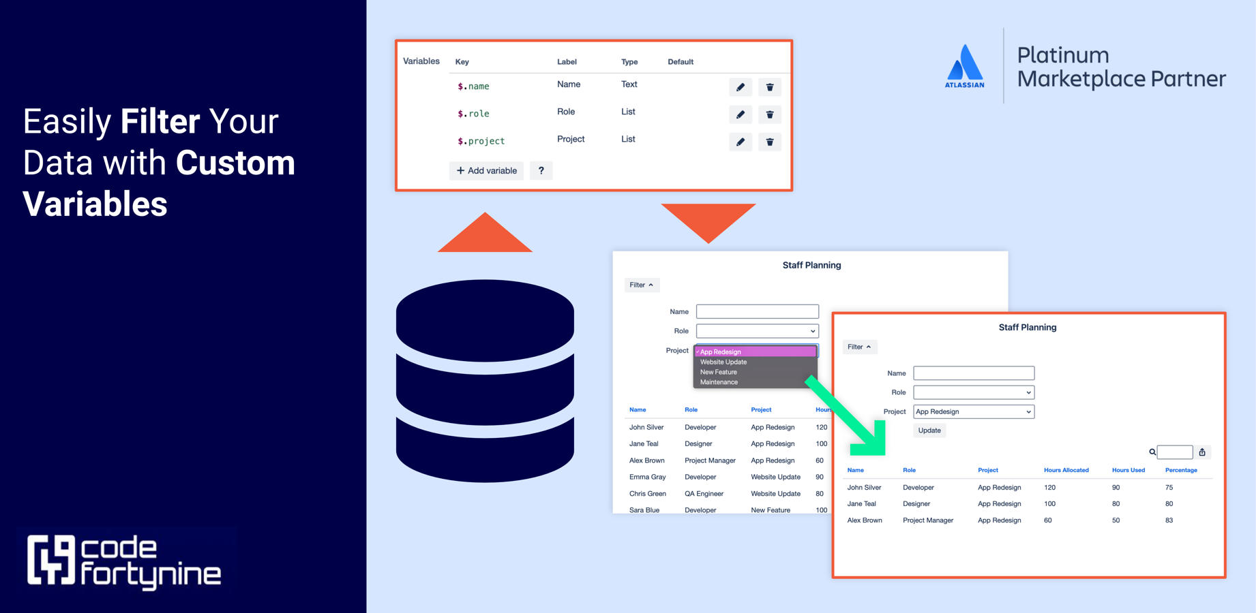Click the Update button
1256x613 pixels.
coord(929,430)
